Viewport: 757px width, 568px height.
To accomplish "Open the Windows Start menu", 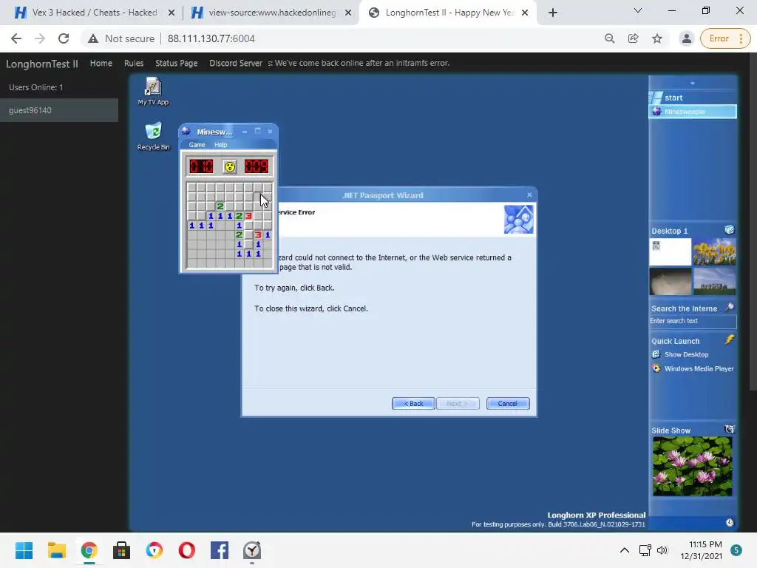I will (24, 550).
